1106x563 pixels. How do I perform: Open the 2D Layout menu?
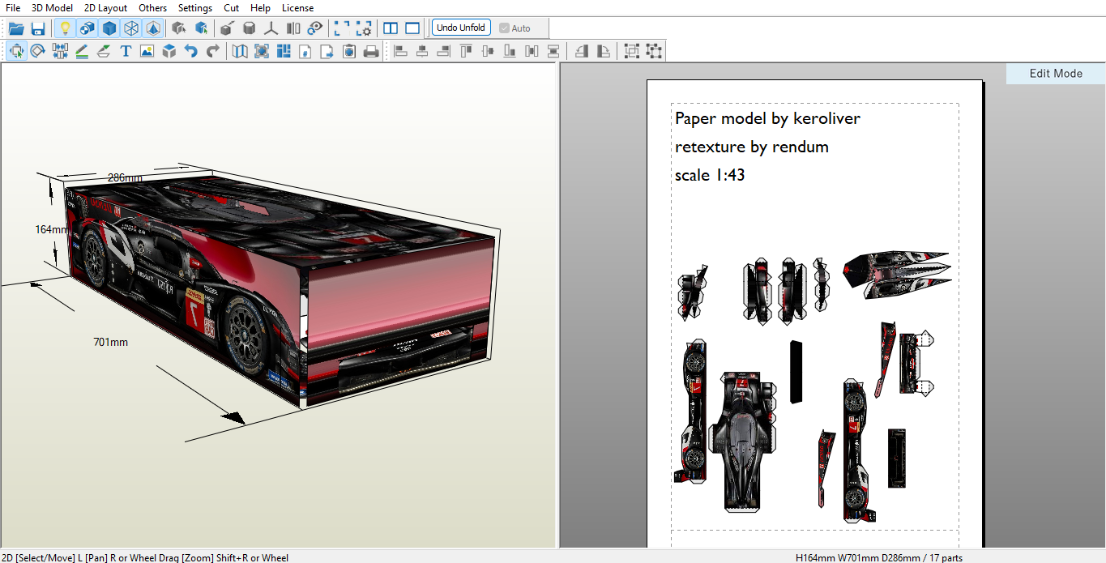(105, 7)
